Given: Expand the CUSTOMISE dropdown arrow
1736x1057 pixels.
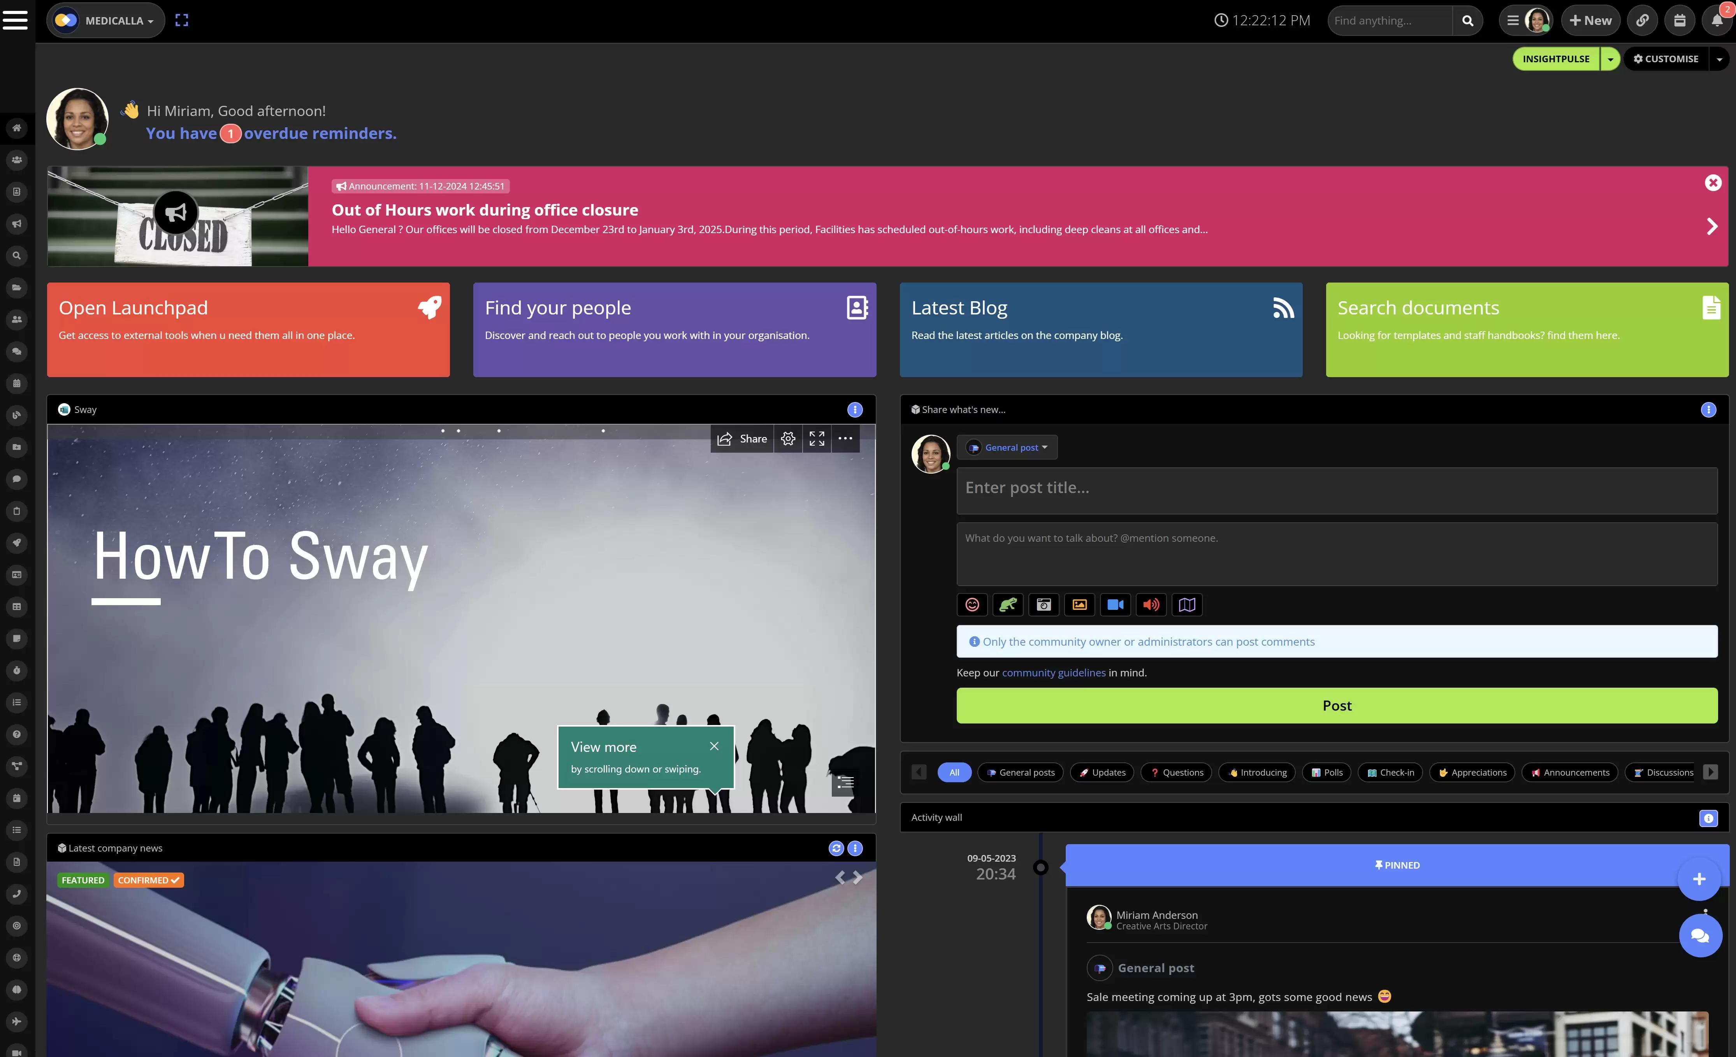Looking at the screenshot, I should pyautogui.click(x=1719, y=59).
